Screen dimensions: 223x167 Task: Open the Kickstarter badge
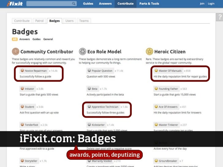[96, 125]
